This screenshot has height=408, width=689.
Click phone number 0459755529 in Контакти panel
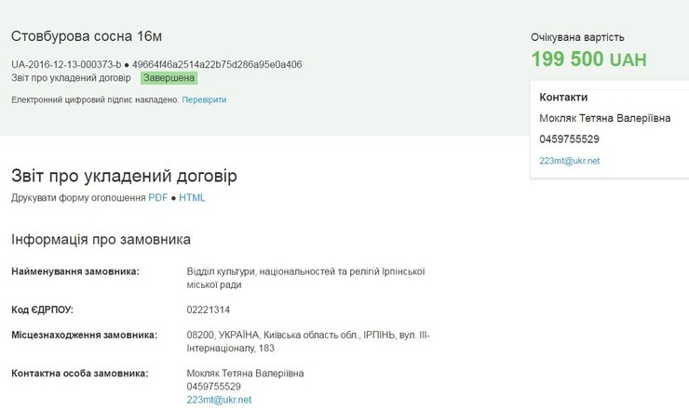[569, 139]
